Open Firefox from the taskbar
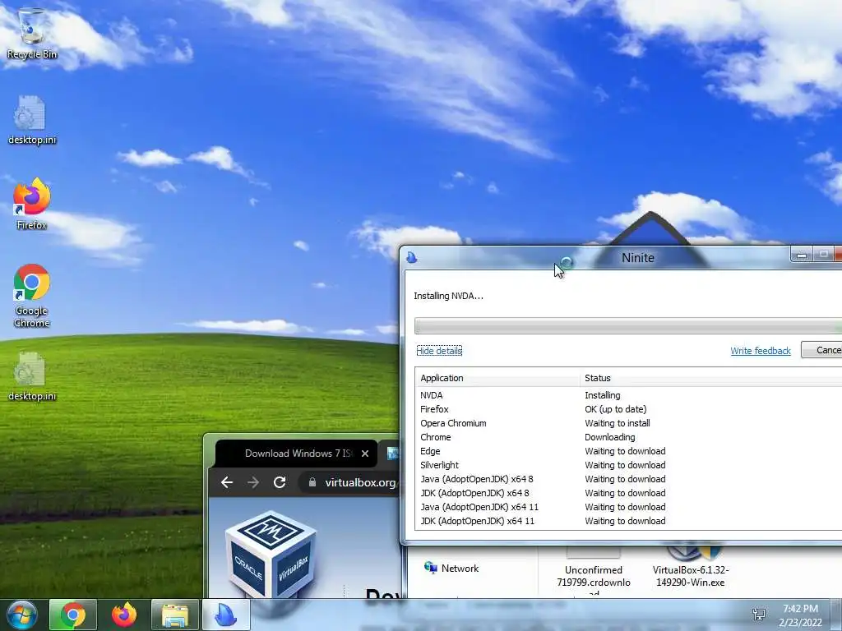842x631 pixels. point(124,615)
